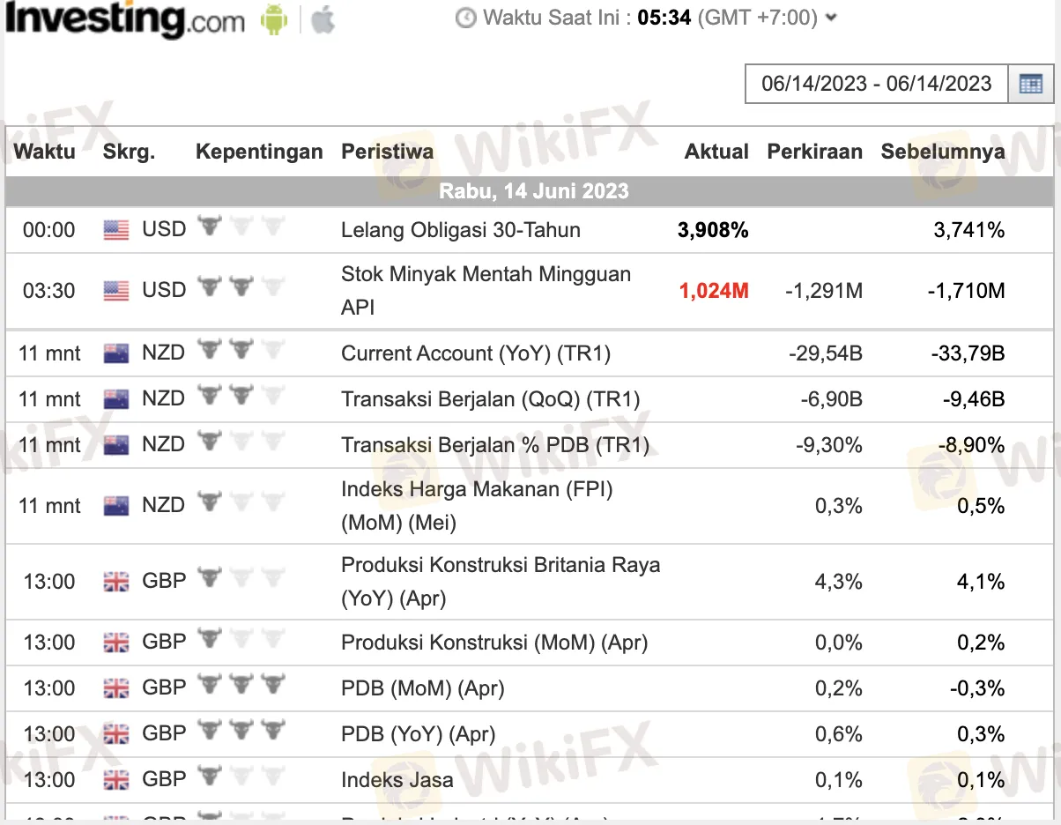Click the Sebelumnya column header
The width and height of the screenshot is (1061, 825).
(x=942, y=152)
